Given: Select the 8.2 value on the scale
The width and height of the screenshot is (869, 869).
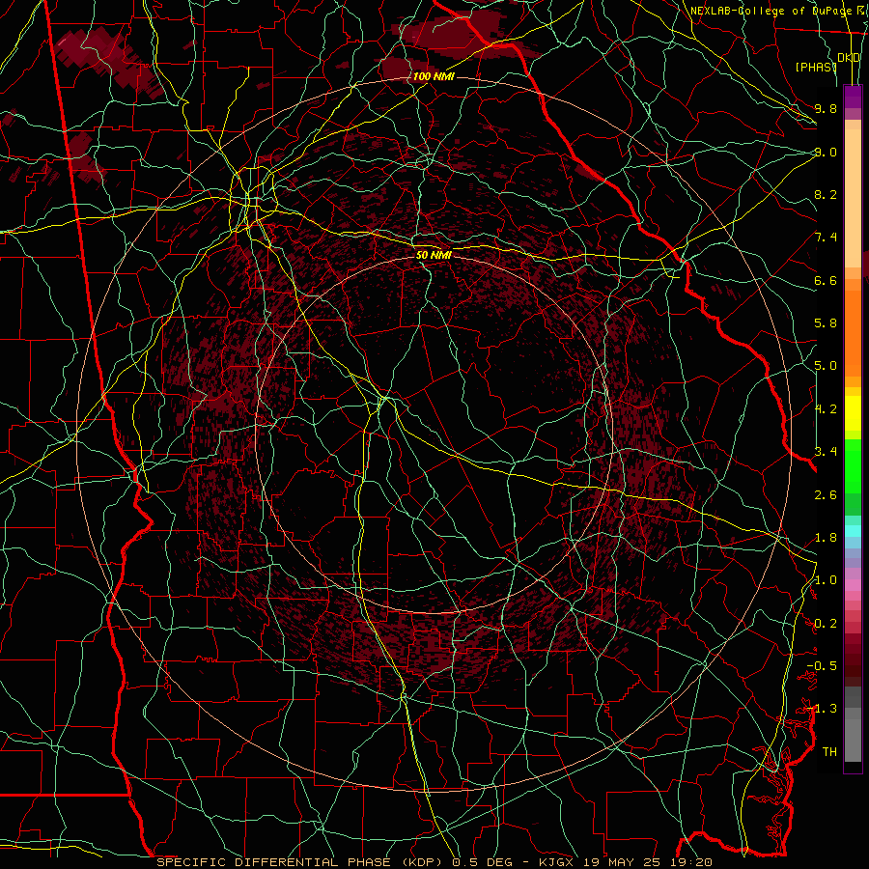Looking at the screenshot, I should pos(826,194).
